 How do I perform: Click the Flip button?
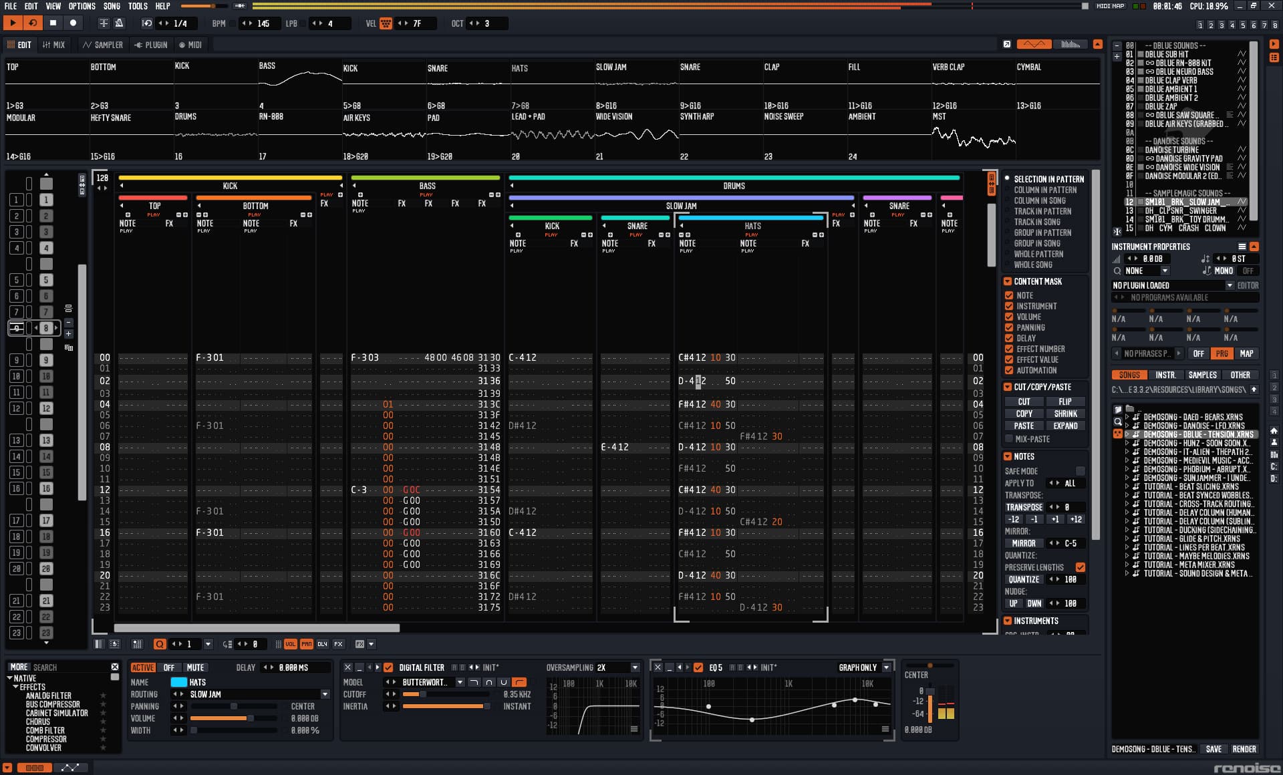pos(1065,402)
